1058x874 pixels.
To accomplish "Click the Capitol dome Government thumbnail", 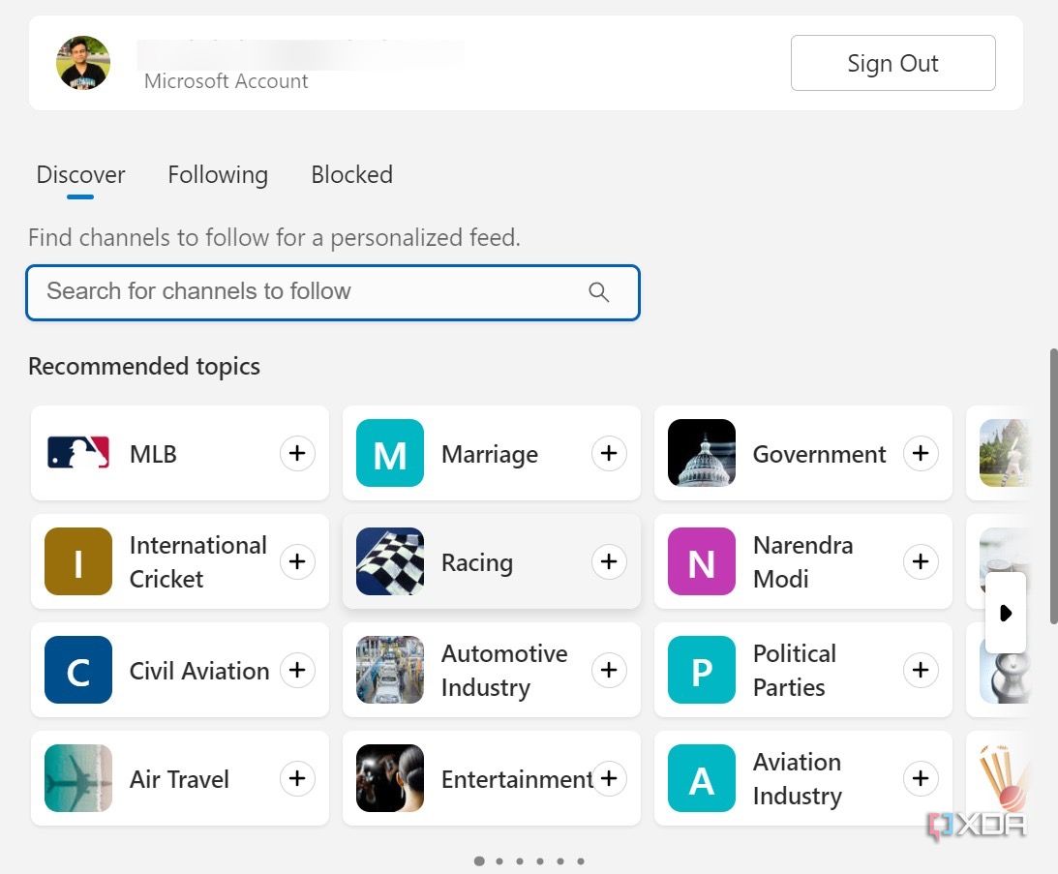I will pos(702,453).
